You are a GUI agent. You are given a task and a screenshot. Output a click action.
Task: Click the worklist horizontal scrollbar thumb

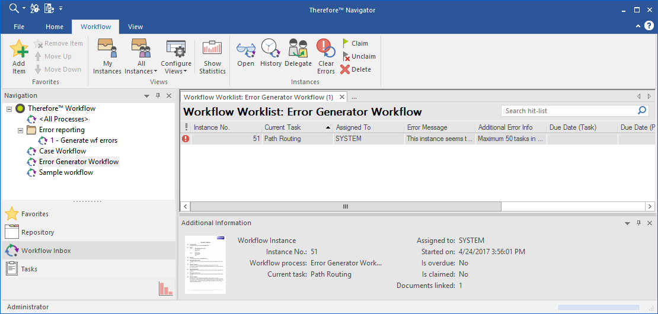(346, 207)
